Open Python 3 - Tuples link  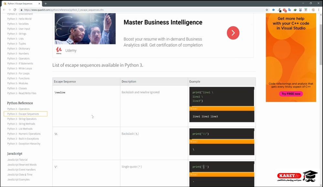click(16, 44)
